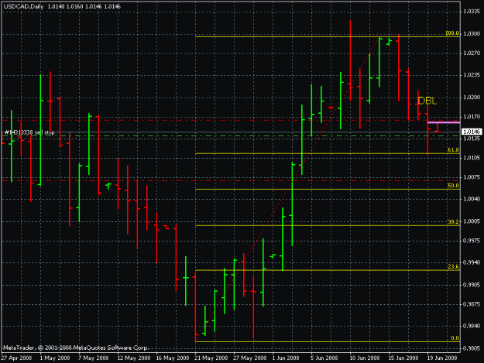Click the 12 May 2008 date label

coord(133,358)
